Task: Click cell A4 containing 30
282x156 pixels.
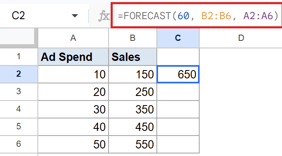Action: pos(73,109)
